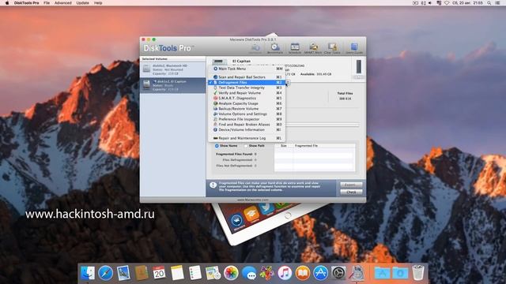This screenshot has height=284, width=506.
Task: Open Reminders from the Dock
Action: point(195,273)
